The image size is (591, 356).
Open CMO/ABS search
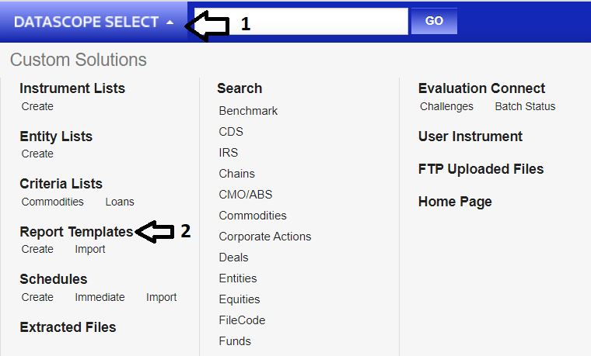246,195
